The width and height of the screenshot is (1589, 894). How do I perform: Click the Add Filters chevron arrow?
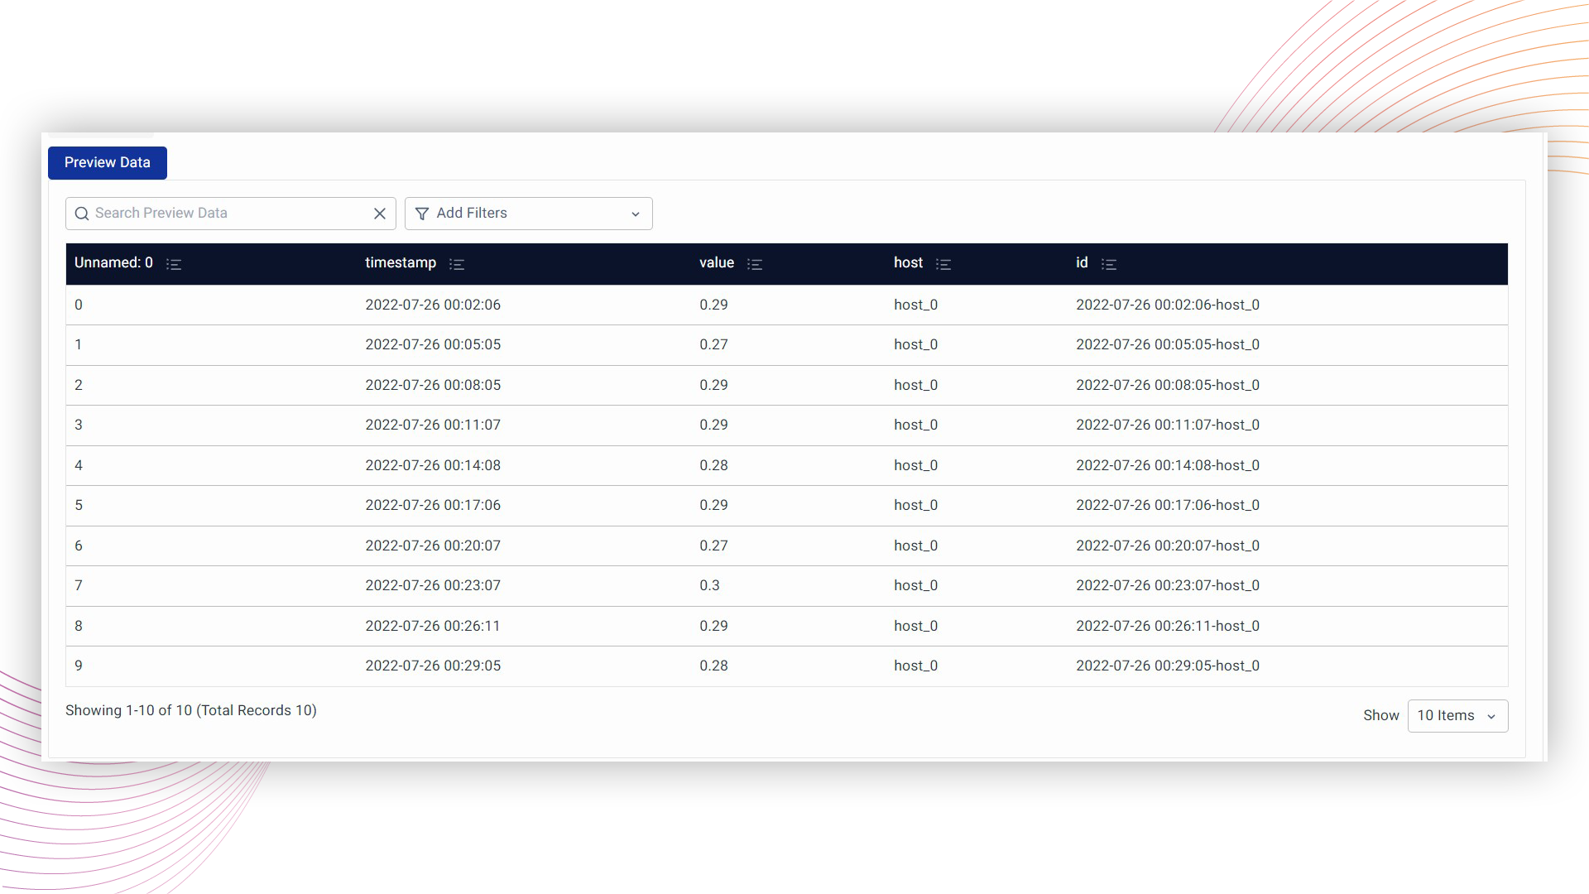(636, 214)
